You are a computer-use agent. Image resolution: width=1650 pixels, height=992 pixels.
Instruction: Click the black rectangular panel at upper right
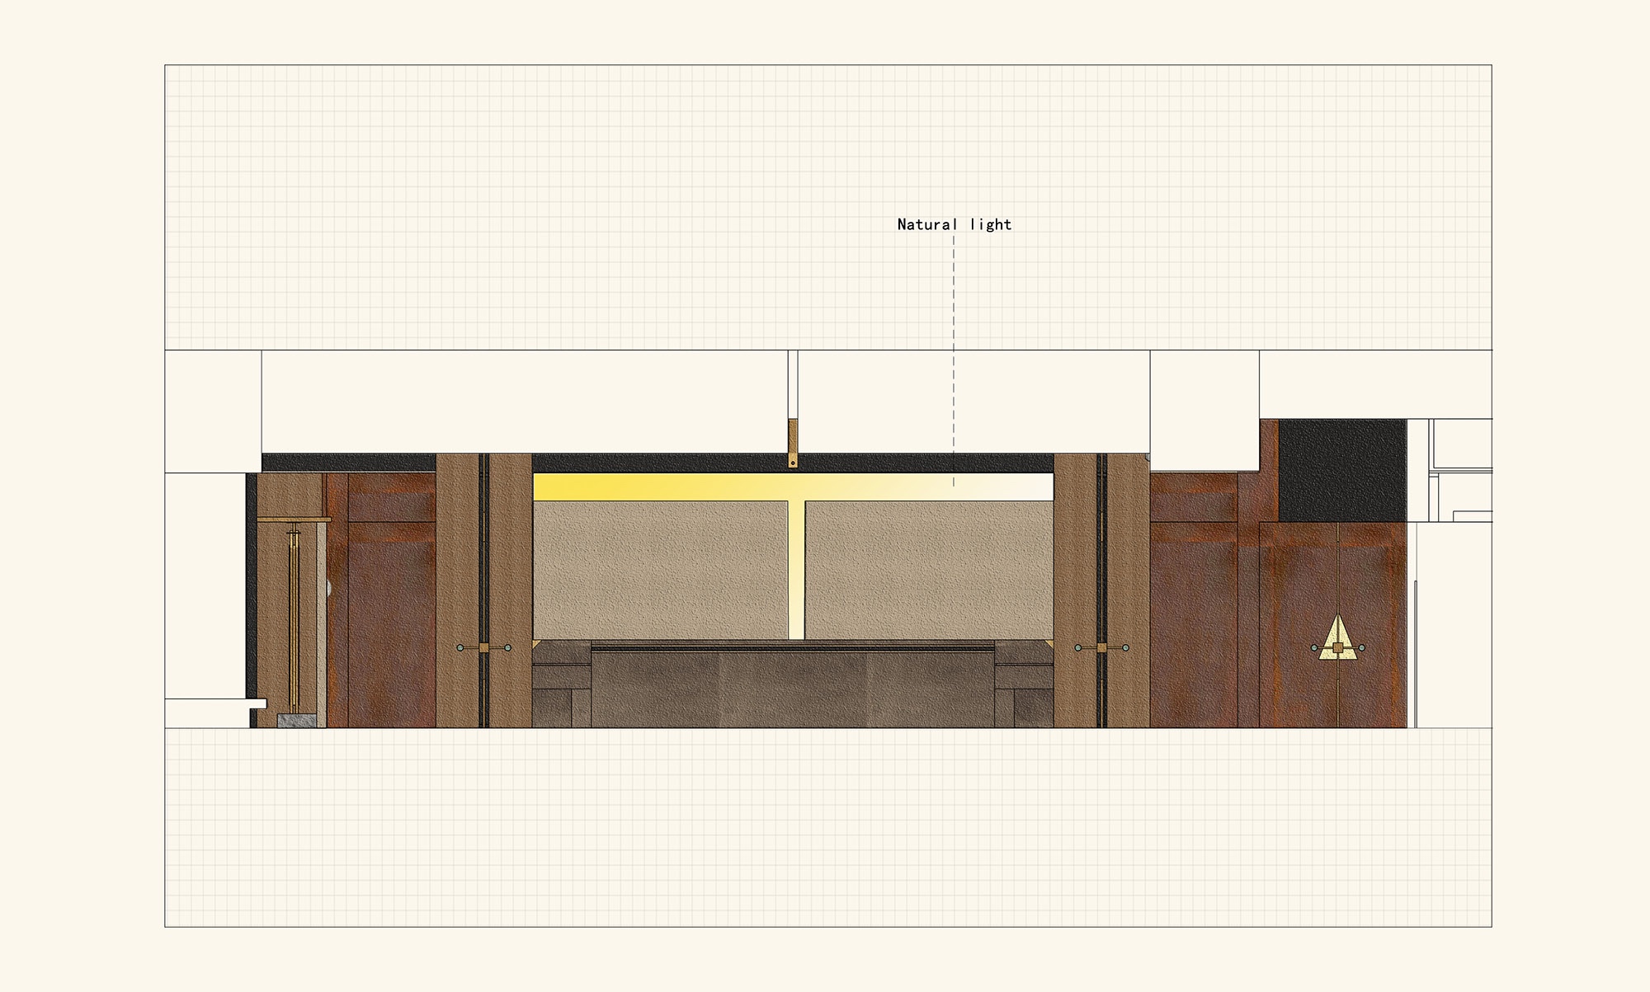[1342, 470]
